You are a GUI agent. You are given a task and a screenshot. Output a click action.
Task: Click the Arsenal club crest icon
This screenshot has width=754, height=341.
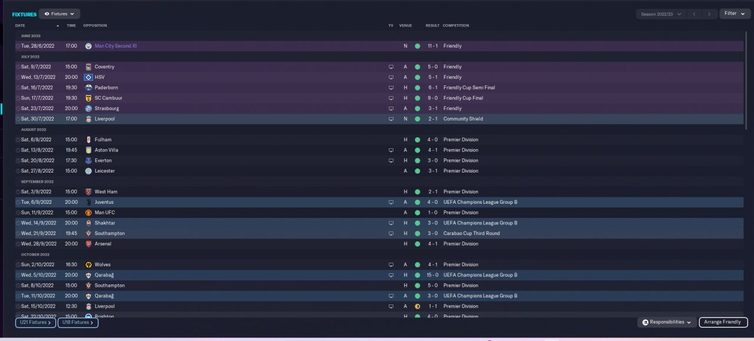click(x=88, y=244)
